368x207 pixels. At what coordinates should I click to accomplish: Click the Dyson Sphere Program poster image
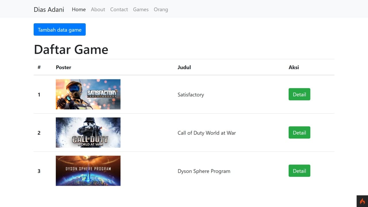[88, 171]
